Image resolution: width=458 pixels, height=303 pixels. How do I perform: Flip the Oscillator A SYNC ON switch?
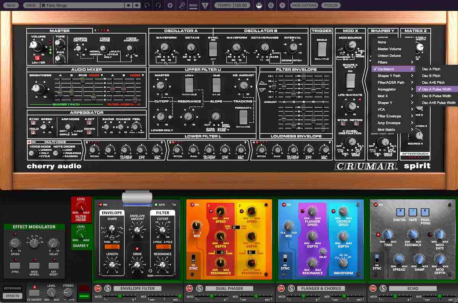tap(213, 50)
